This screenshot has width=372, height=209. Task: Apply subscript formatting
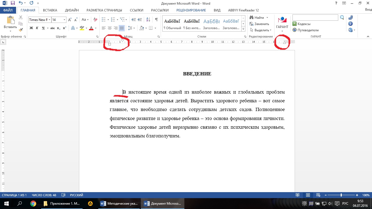pyautogui.click(x=59, y=28)
